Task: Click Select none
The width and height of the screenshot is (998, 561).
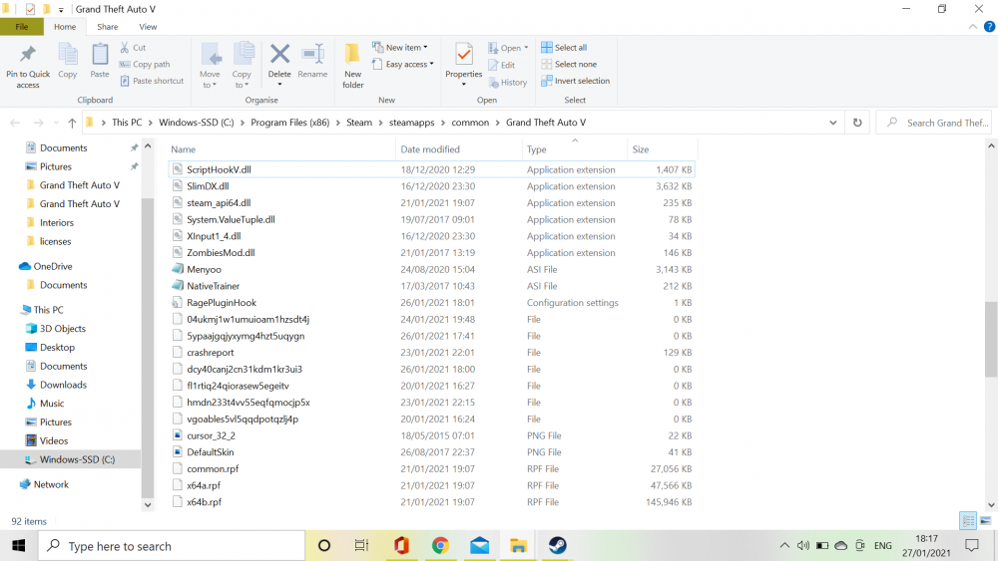Action: pos(569,64)
